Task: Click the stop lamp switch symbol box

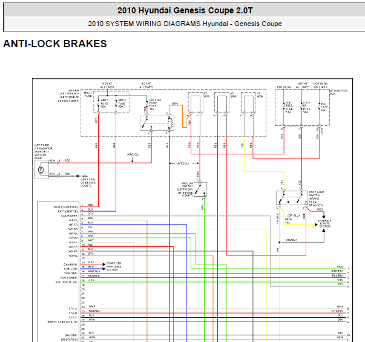Action: 292,198
